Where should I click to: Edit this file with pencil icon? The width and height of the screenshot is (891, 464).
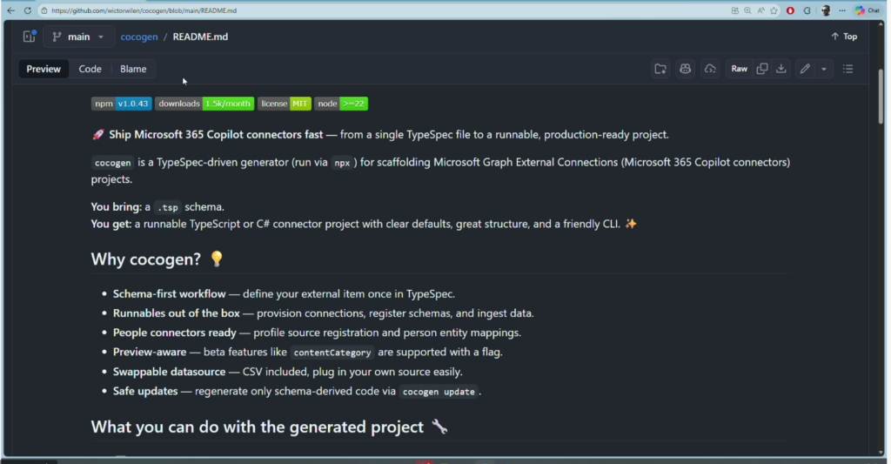805,69
